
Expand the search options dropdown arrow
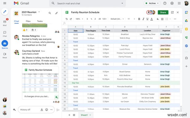point(122,3)
